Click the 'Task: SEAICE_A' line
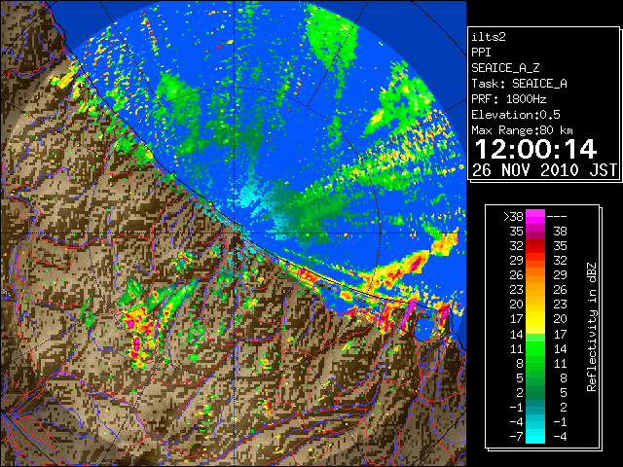 (x=519, y=84)
